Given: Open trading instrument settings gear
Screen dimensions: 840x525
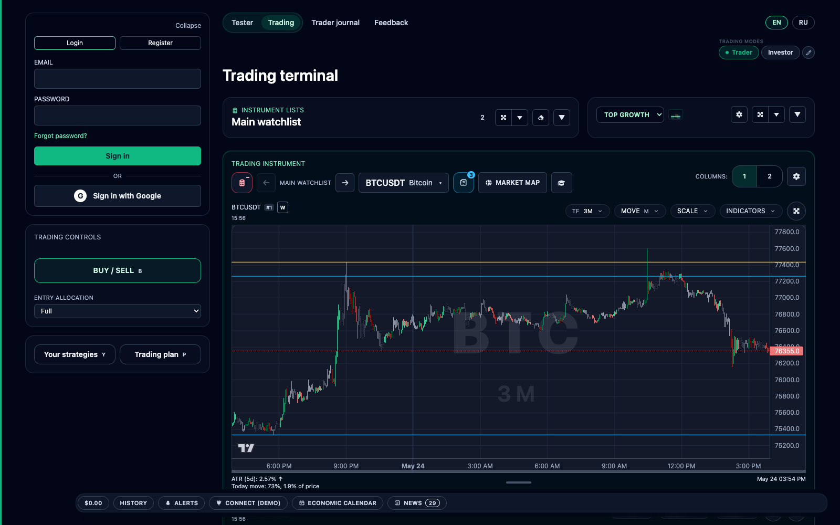Looking at the screenshot, I should pyautogui.click(x=796, y=176).
